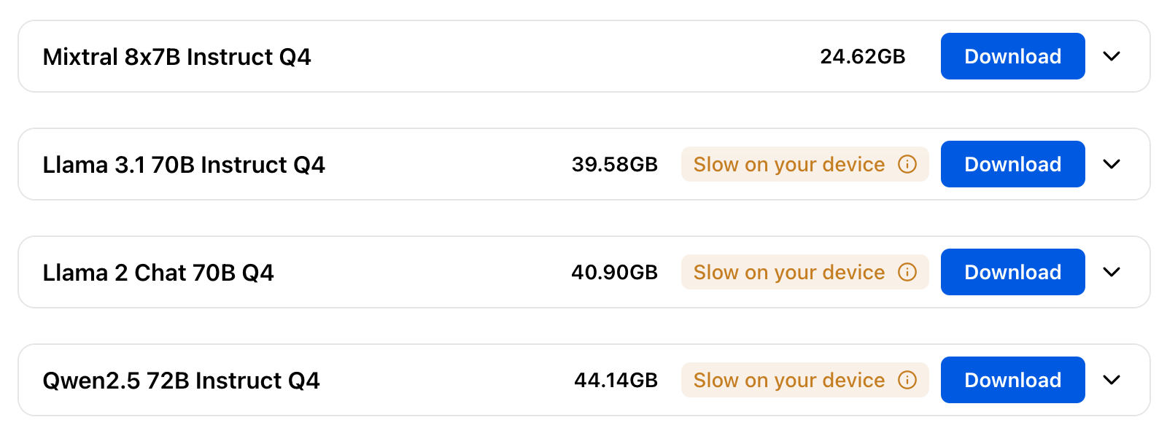Download Mixtral 8x7B Instruct Q4
Screen dimensions: 1167x436
pos(1012,56)
